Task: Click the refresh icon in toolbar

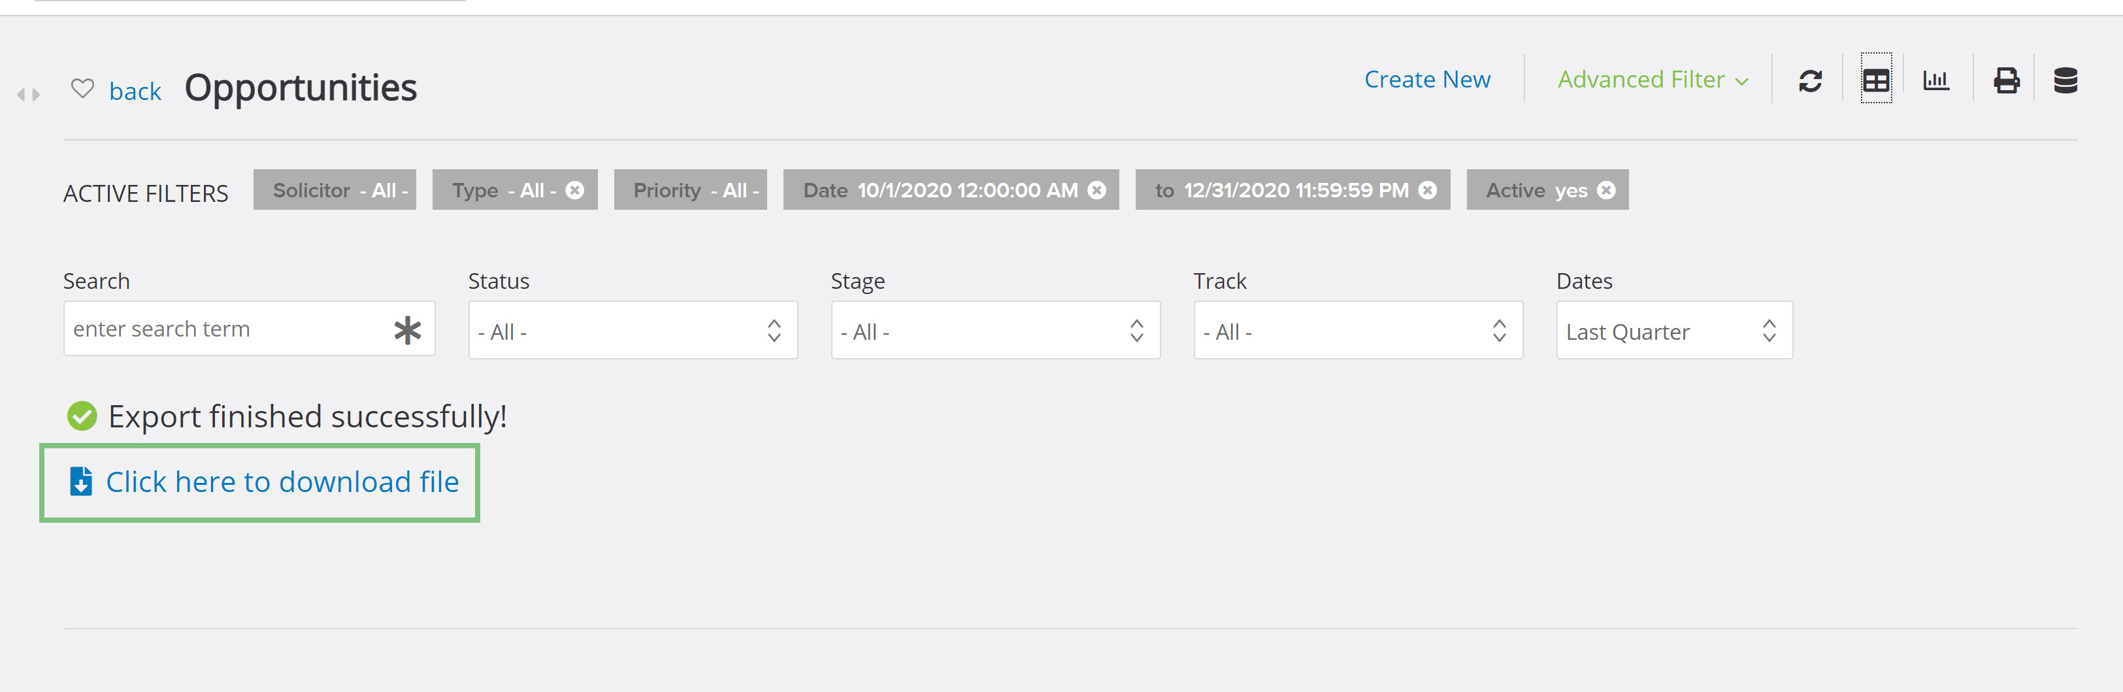Action: [1810, 81]
